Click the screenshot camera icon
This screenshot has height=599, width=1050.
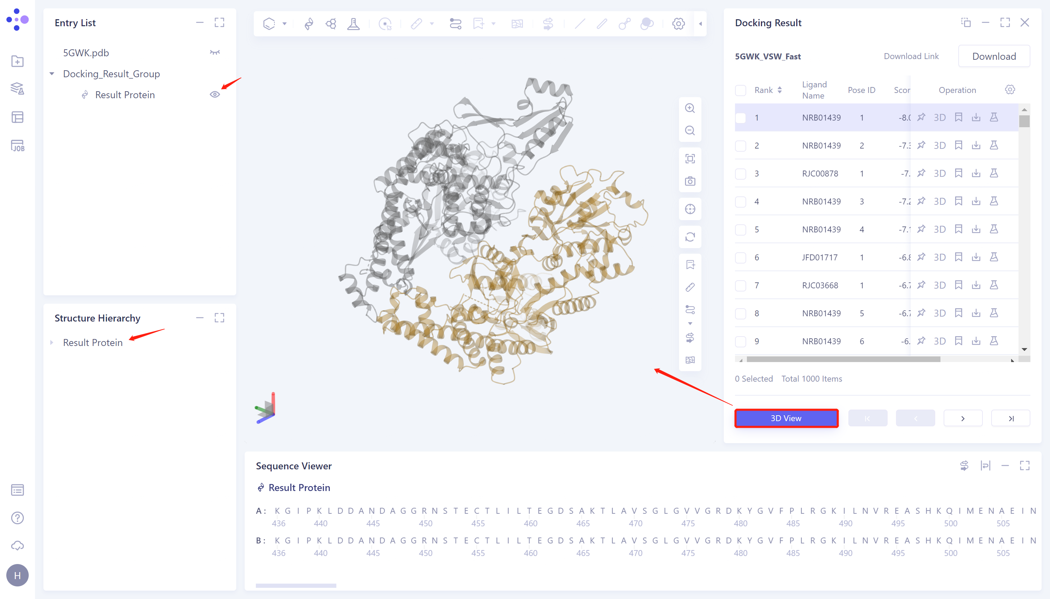coord(690,180)
